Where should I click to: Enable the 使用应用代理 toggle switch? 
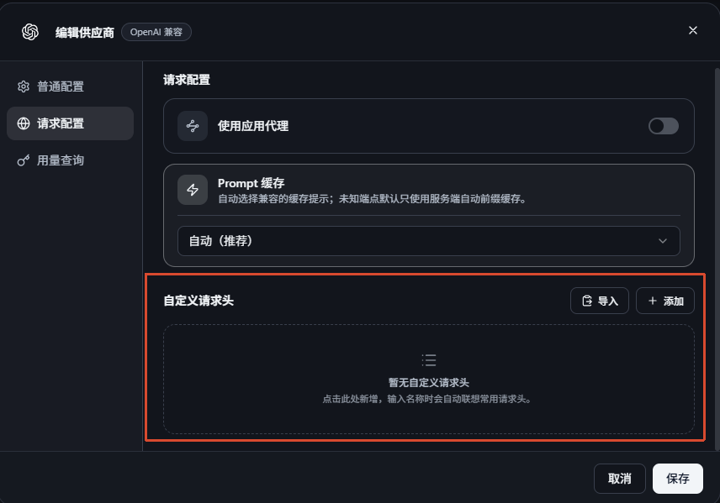663,126
